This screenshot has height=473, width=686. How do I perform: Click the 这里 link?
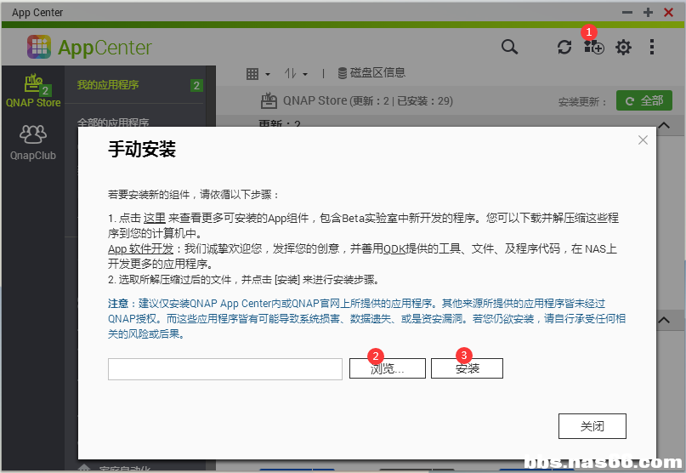(155, 218)
